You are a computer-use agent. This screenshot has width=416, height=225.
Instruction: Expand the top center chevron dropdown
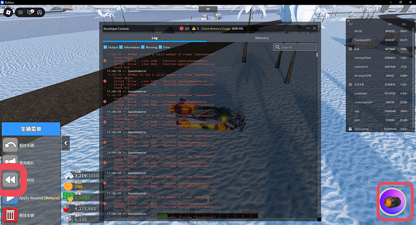coord(208,9)
